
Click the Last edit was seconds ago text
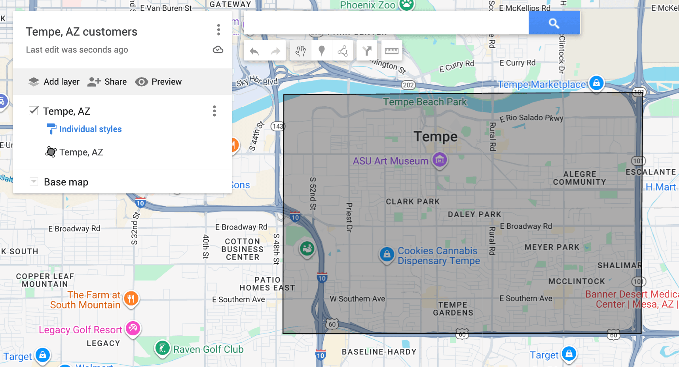pyautogui.click(x=77, y=50)
